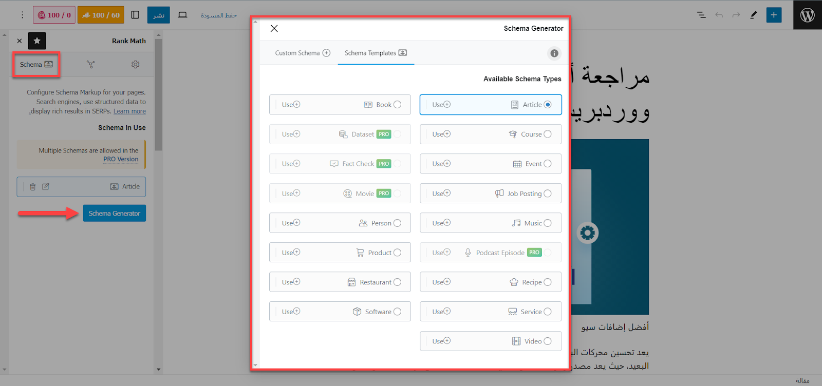The image size is (822, 386).
Task: Click the undo arrow
Action: click(719, 15)
